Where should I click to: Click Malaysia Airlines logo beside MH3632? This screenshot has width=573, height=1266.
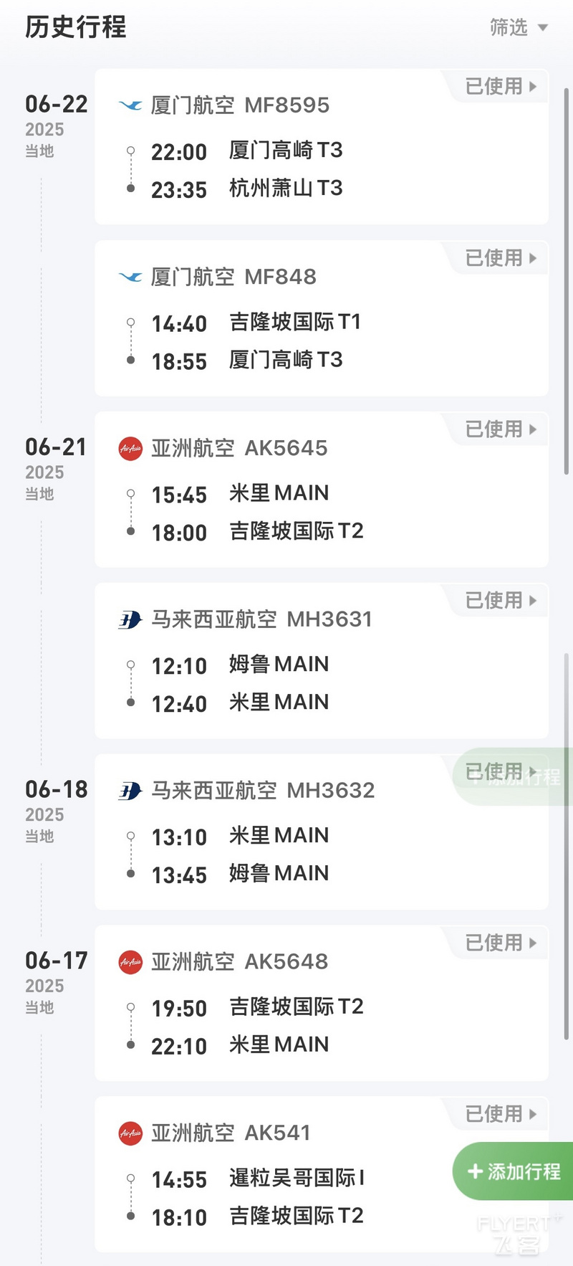pyautogui.click(x=130, y=791)
